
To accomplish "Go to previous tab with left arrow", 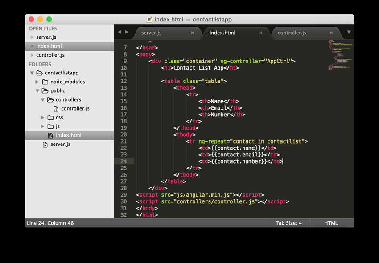I will tap(119, 32).
